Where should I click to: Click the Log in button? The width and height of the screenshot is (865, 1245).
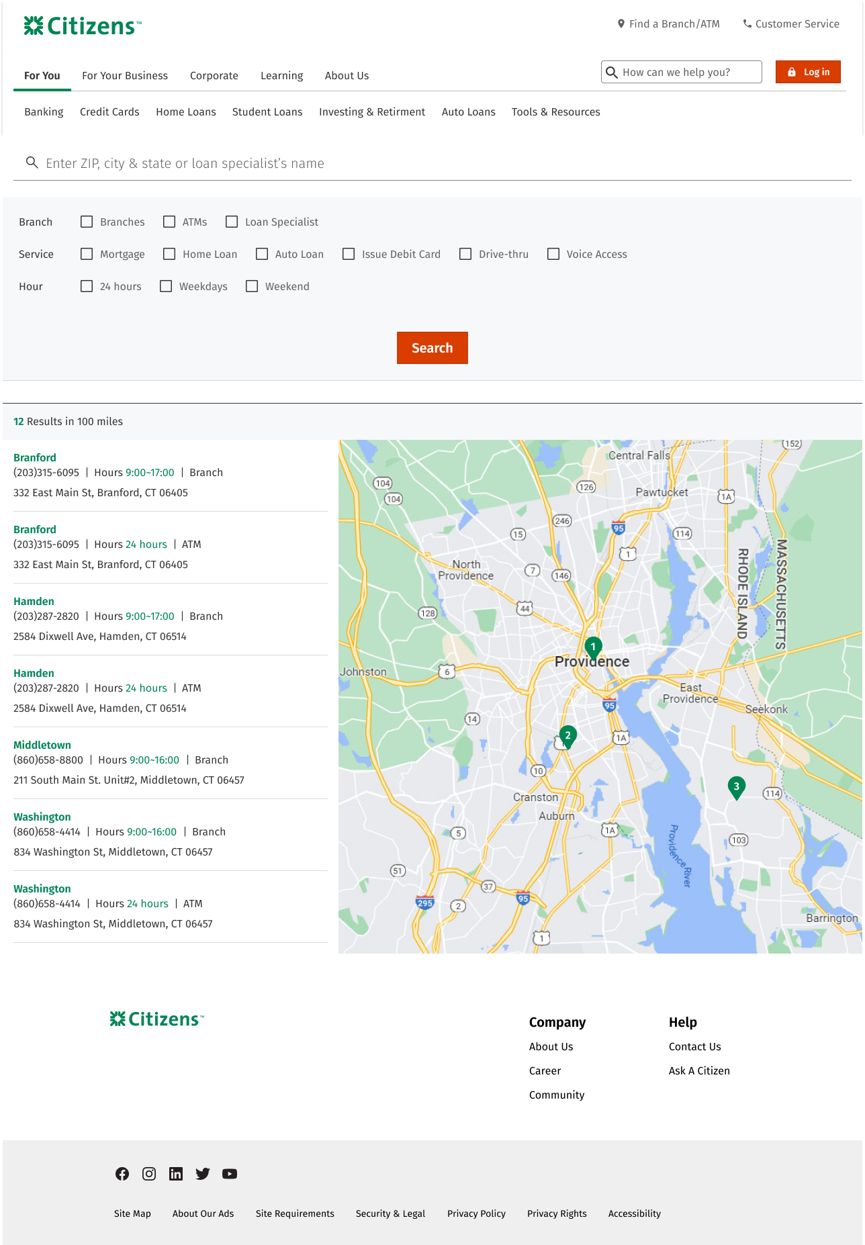[x=808, y=72]
